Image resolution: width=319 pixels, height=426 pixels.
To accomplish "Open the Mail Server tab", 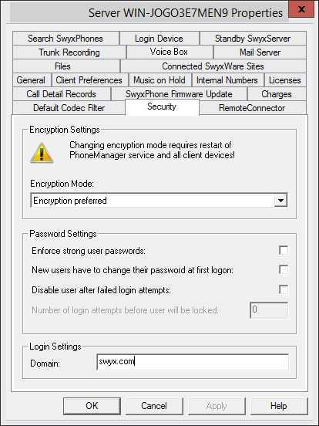I will click(x=260, y=52).
